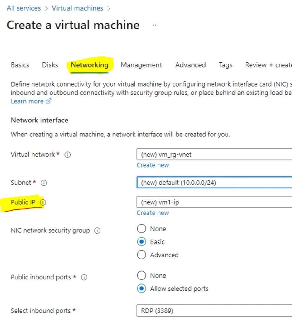This screenshot has width=292, height=319.
Task: Enable the Allow selected ports option
Action: [x=141, y=288]
